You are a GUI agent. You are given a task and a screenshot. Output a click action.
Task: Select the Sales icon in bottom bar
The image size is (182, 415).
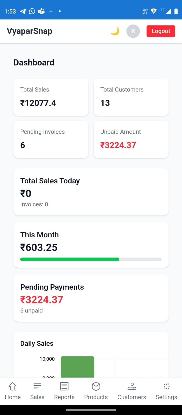click(x=37, y=390)
